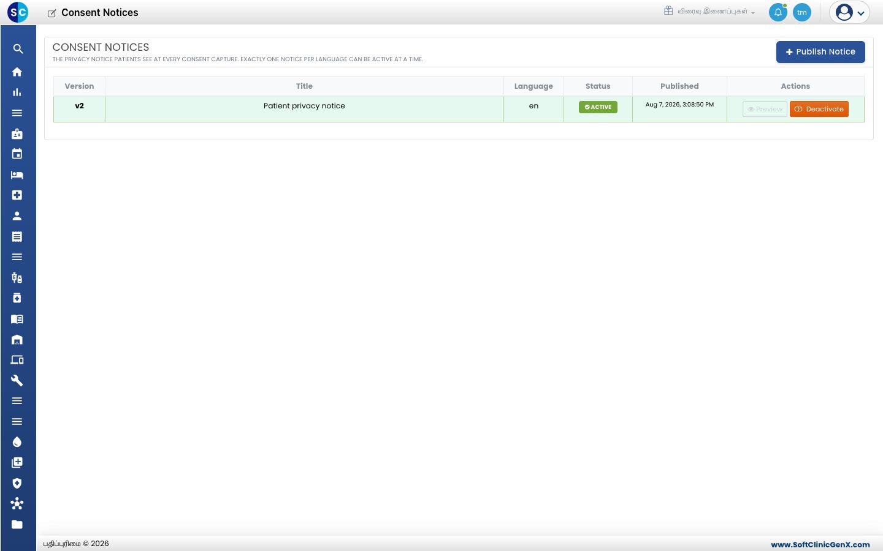Open the folder sidebar icon
The image size is (883, 551).
(x=17, y=525)
